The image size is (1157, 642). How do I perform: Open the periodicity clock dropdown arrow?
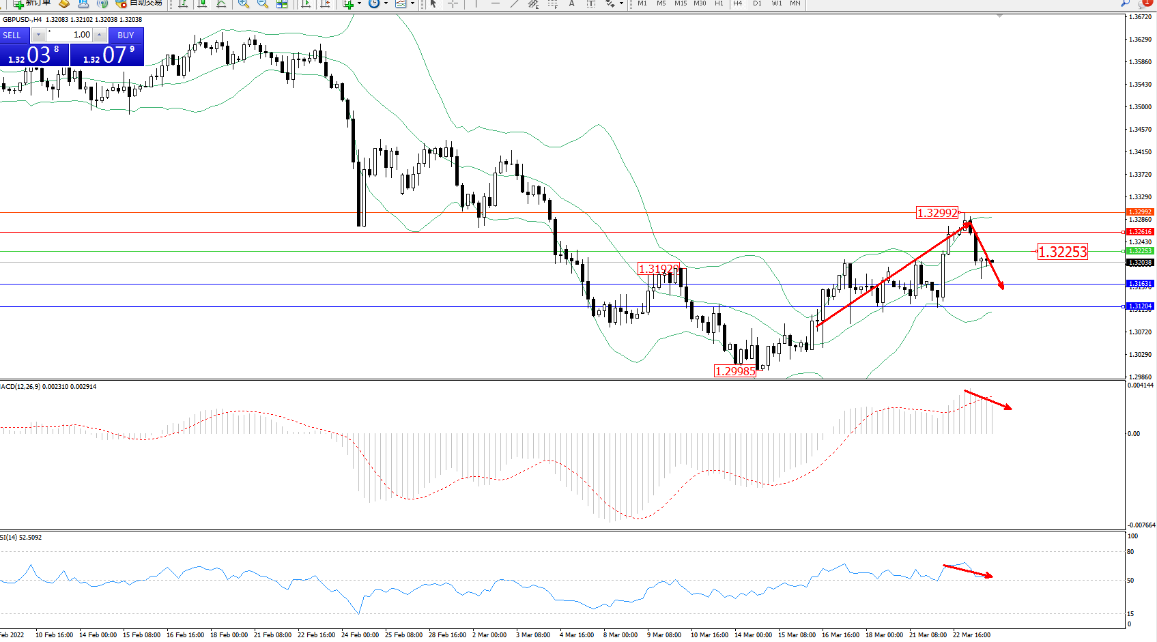click(x=386, y=3)
